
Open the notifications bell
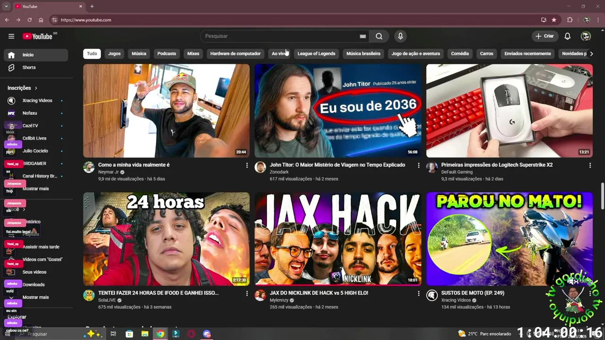[x=568, y=36]
